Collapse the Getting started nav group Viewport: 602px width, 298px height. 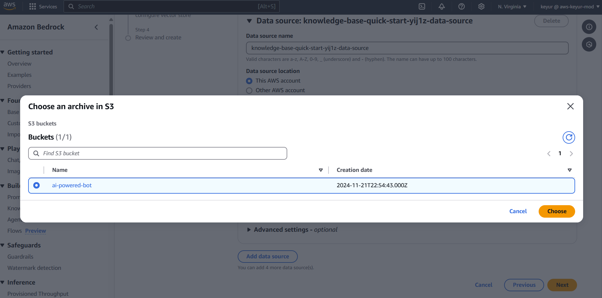[x=3, y=52]
